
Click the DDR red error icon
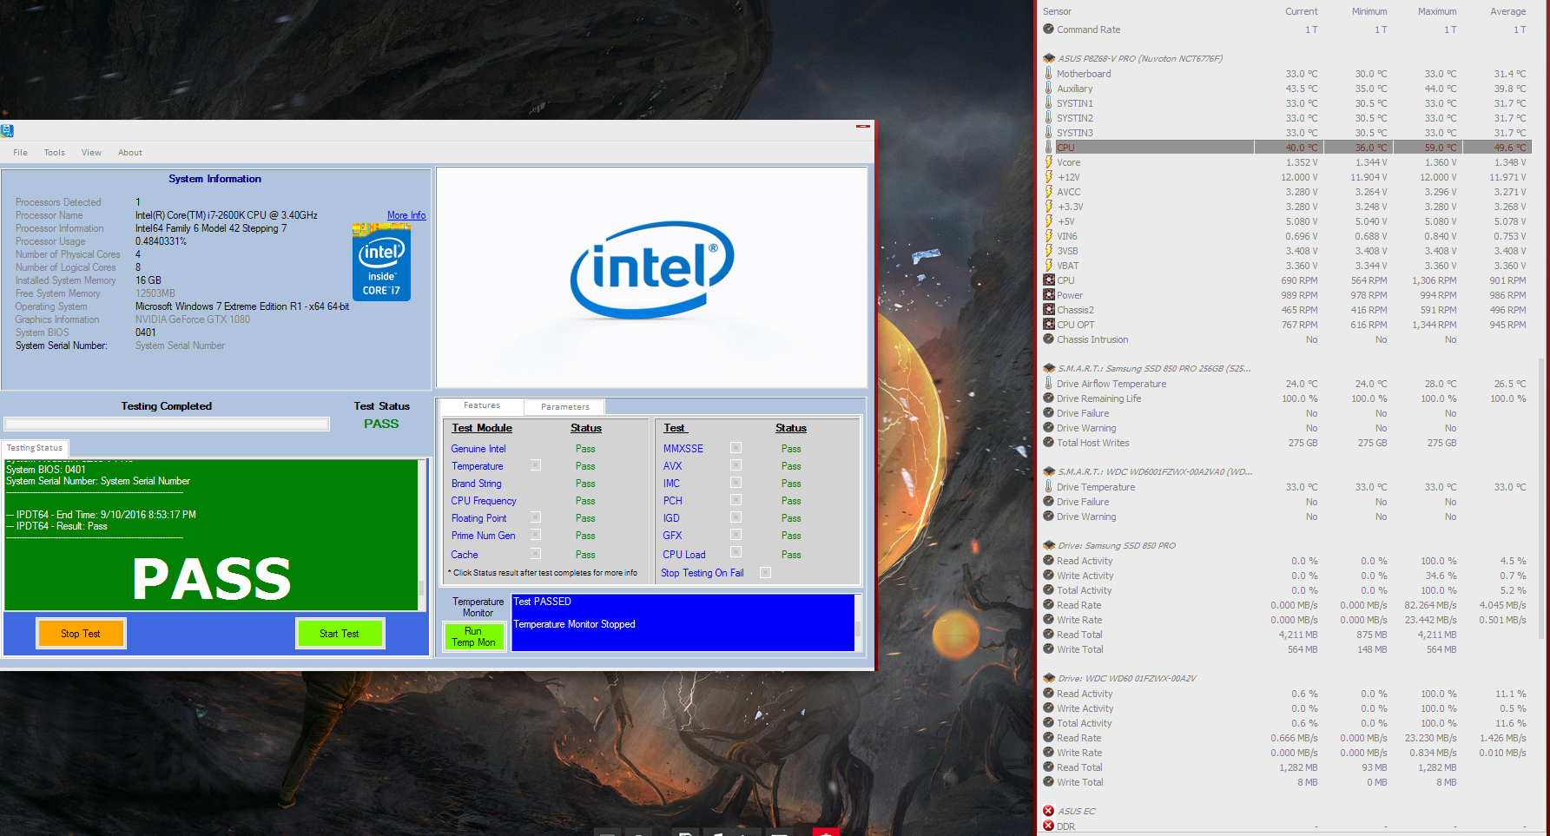tap(1048, 826)
